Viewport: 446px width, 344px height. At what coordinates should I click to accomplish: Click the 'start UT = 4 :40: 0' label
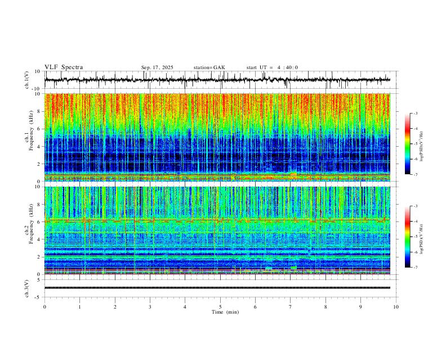coord(272,67)
